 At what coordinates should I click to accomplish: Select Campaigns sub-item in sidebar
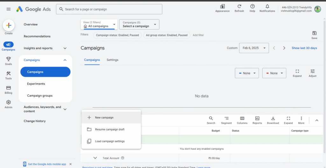pyautogui.click(x=45, y=72)
